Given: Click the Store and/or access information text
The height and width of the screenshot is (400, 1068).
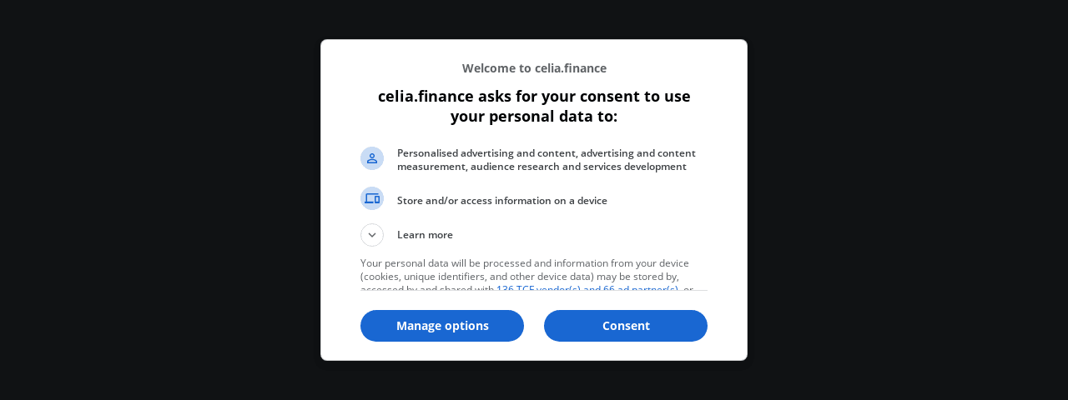Looking at the screenshot, I should click(x=501, y=201).
